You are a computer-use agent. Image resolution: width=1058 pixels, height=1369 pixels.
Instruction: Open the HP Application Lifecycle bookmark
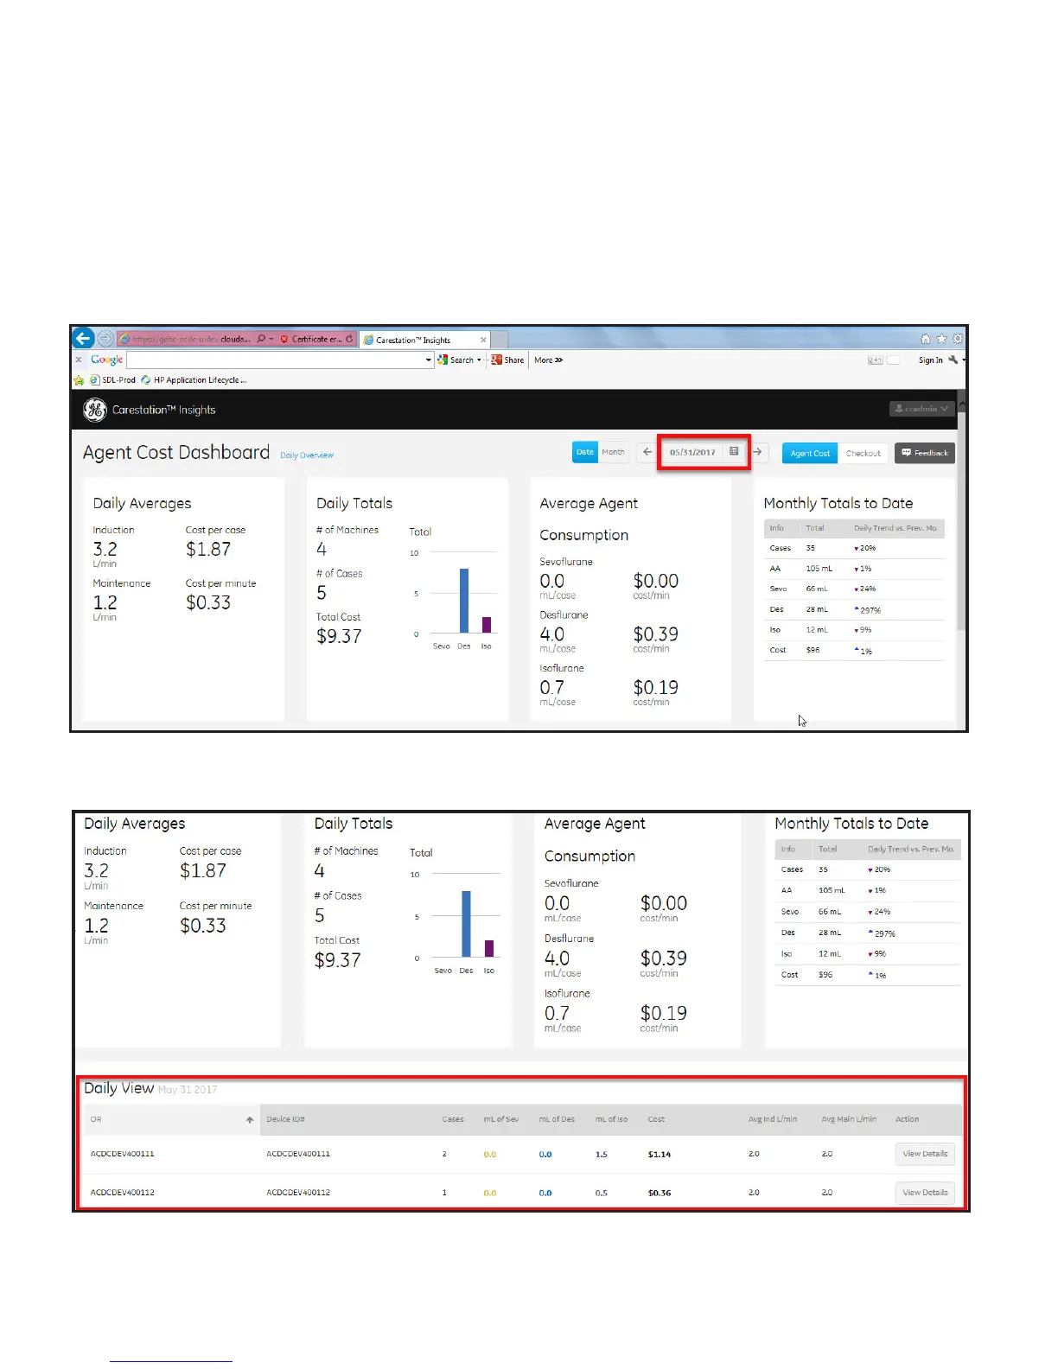tap(194, 379)
